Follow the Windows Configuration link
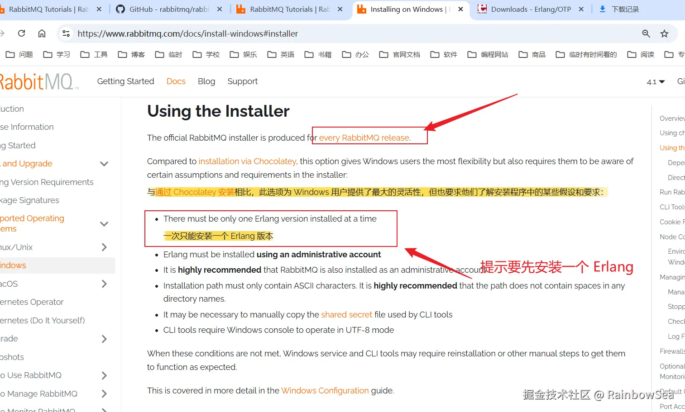 point(325,390)
